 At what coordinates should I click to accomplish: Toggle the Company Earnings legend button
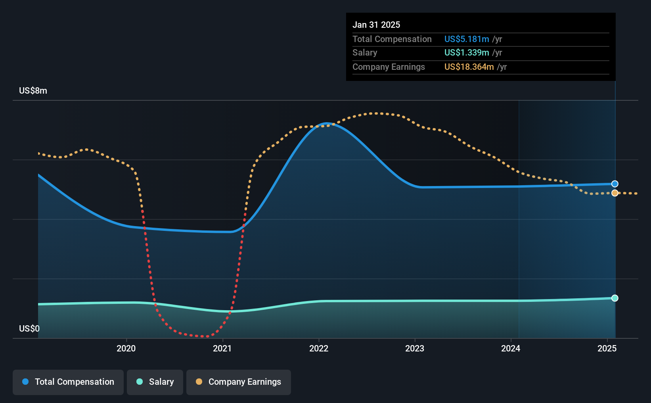click(238, 382)
